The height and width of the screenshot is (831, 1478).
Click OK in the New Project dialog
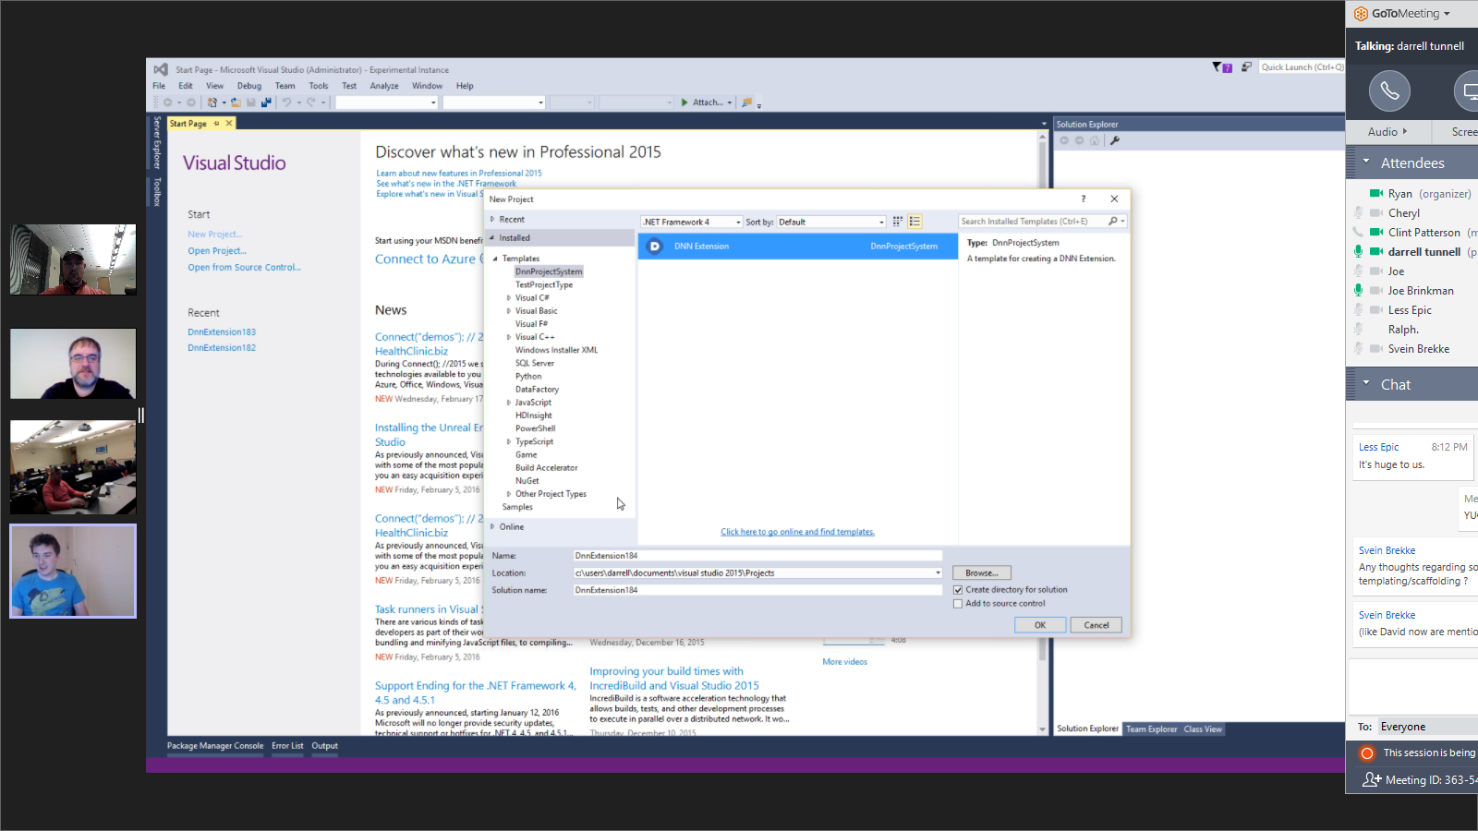click(x=1040, y=625)
